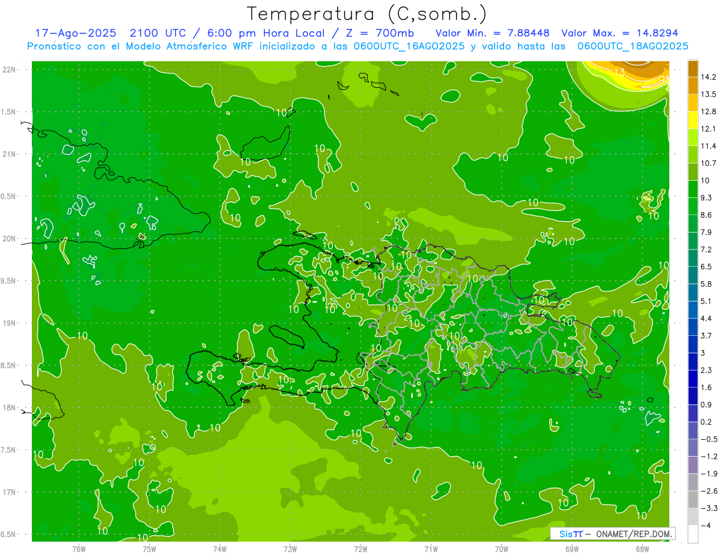Click the 'Sis' logo text beside ONAMET
The width and height of the screenshot is (721, 557).
pyautogui.click(x=566, y=534)
